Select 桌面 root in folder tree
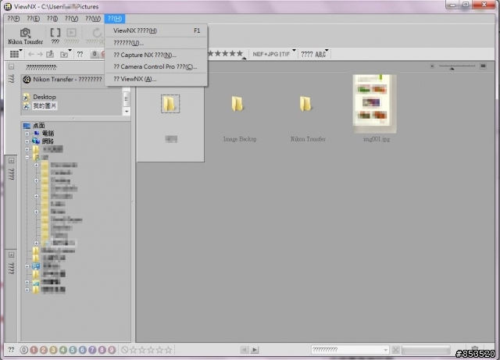Screen dimensions: 500x360 pyautogui.click(x=39, y=126)
